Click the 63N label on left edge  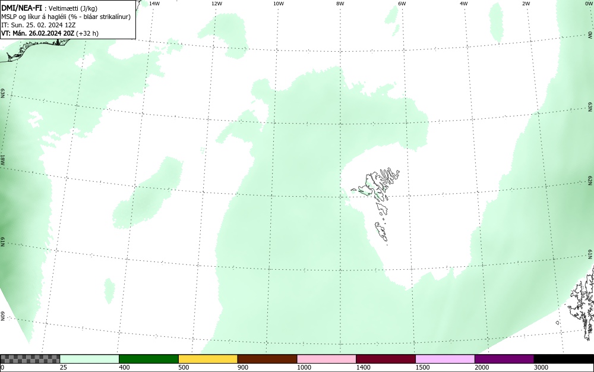[x=2, y=93]
